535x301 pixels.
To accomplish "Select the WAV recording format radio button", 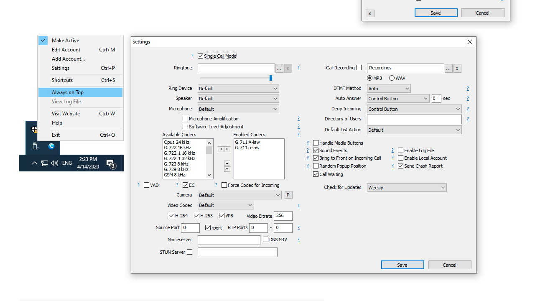I will click(x=392, y=78).
